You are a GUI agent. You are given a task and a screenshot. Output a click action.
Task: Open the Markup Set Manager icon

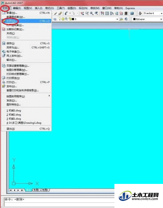tap(121, 13)
